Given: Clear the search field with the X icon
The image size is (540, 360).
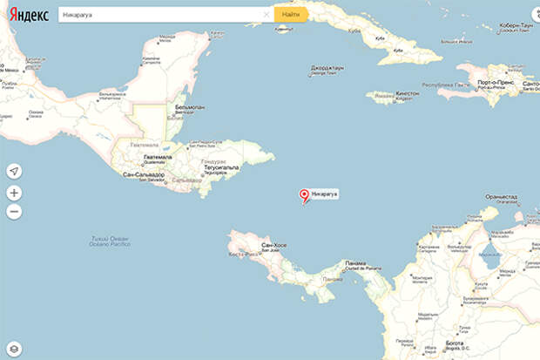Looking at the screenshot, I should 267,15.
